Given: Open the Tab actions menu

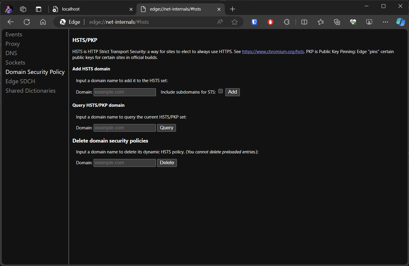Looking at the screenshot, I should [x=39, y=9].
